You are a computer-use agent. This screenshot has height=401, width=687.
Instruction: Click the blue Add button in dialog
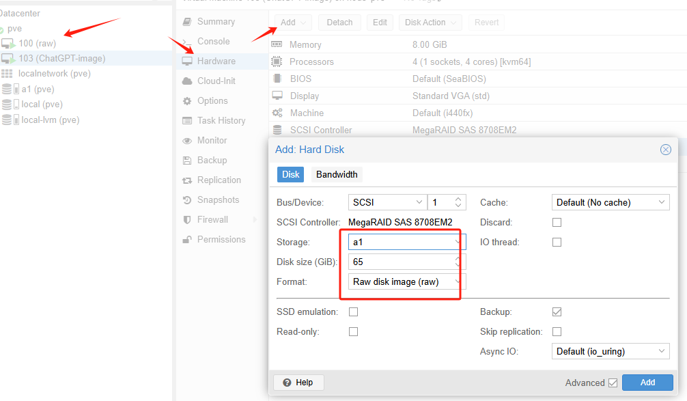(647, 383)
